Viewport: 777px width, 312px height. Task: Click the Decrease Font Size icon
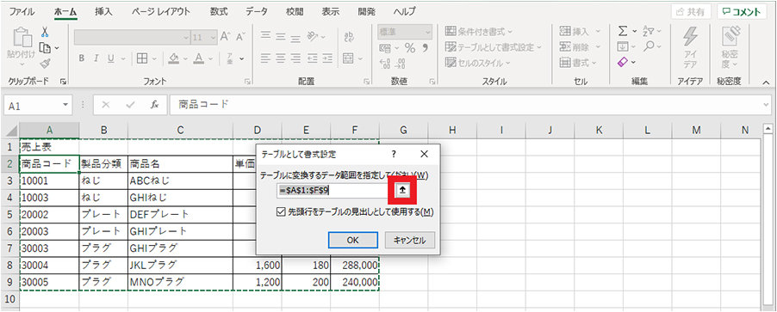point(240,37)
